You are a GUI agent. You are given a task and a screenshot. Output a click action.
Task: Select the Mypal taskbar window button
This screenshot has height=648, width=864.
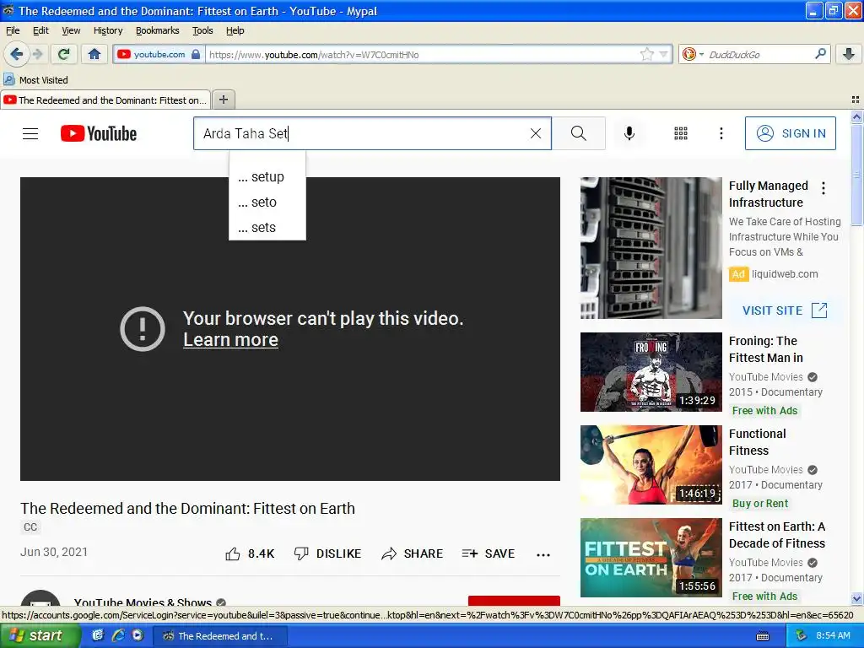(x=219, y=636)
